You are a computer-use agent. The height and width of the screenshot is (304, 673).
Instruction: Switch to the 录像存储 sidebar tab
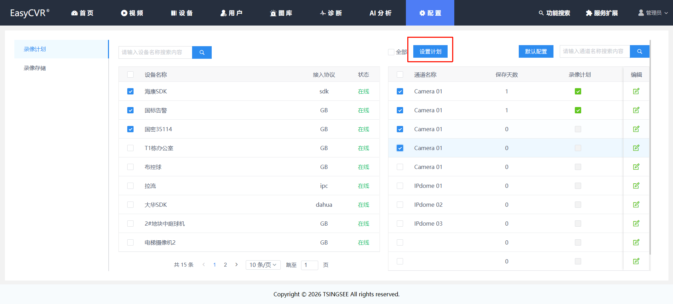point(35,68)
